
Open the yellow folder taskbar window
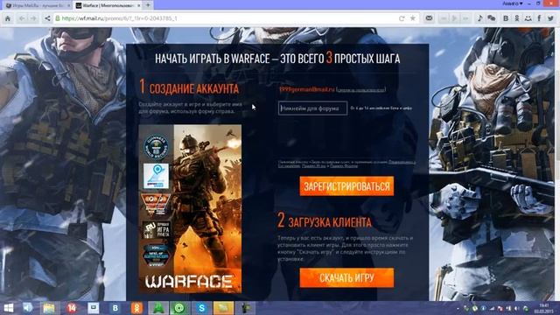click(224, 308)
